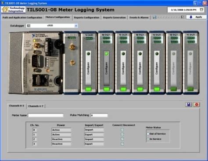Image resolution: width=208 pixels, height=161 pixels.
Task: Click the Ethernet port on the cRIO controller
Action: click(40, 80)
